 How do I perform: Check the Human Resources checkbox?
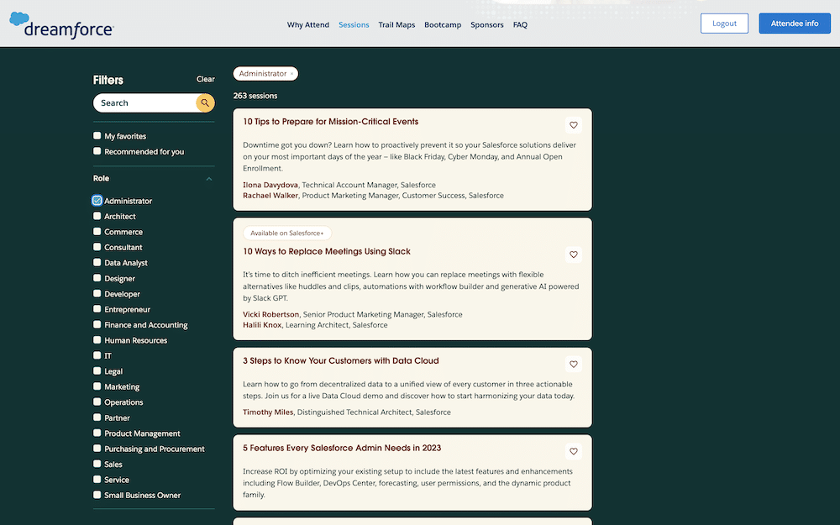click(97, 339)
